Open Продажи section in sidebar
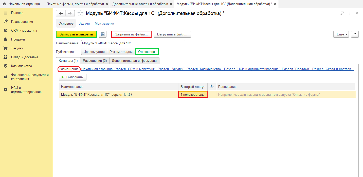 (18, 40)
